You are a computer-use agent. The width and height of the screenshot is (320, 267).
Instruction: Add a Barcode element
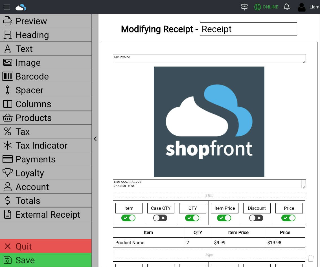[x=46, y=76]
